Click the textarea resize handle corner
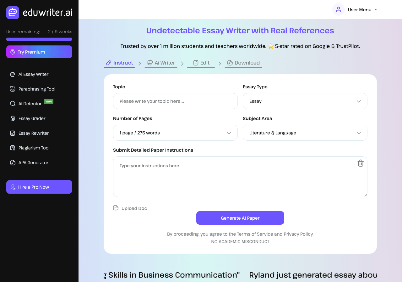Image resolution: width=402 pixels, height=282 pixels. point(365,195)
